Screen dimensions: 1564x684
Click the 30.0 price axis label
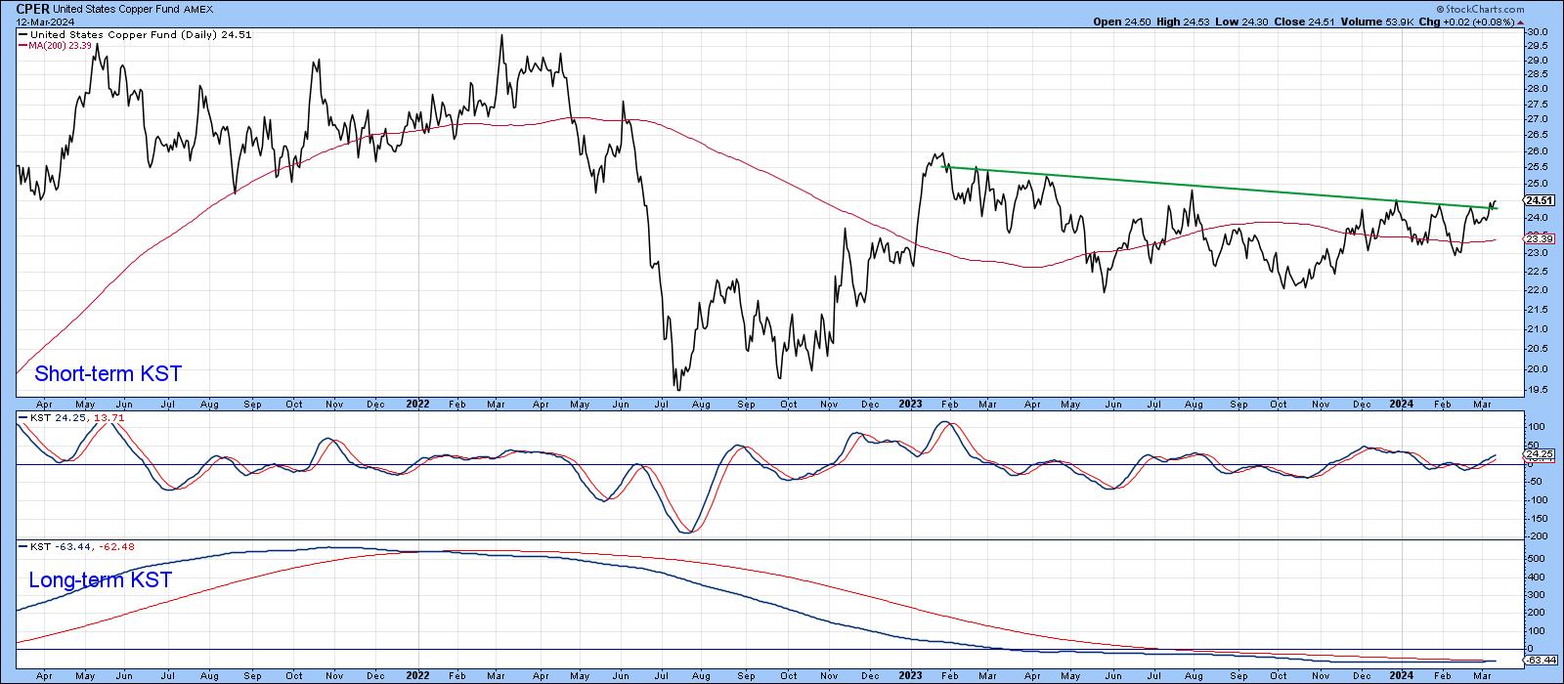tap(1539, 32)
